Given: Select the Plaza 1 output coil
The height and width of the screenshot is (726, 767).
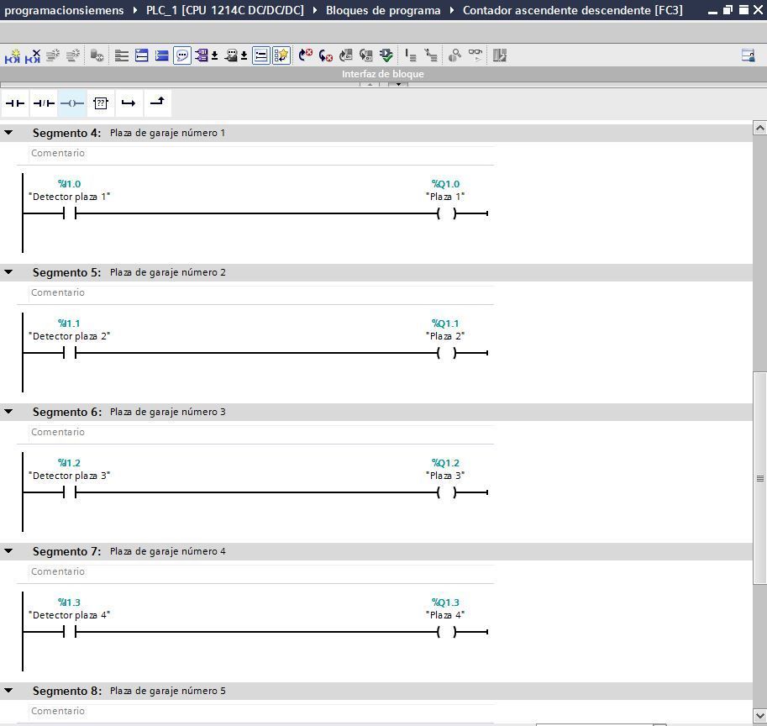Looking at the screenshot, I should pos(447,213).
